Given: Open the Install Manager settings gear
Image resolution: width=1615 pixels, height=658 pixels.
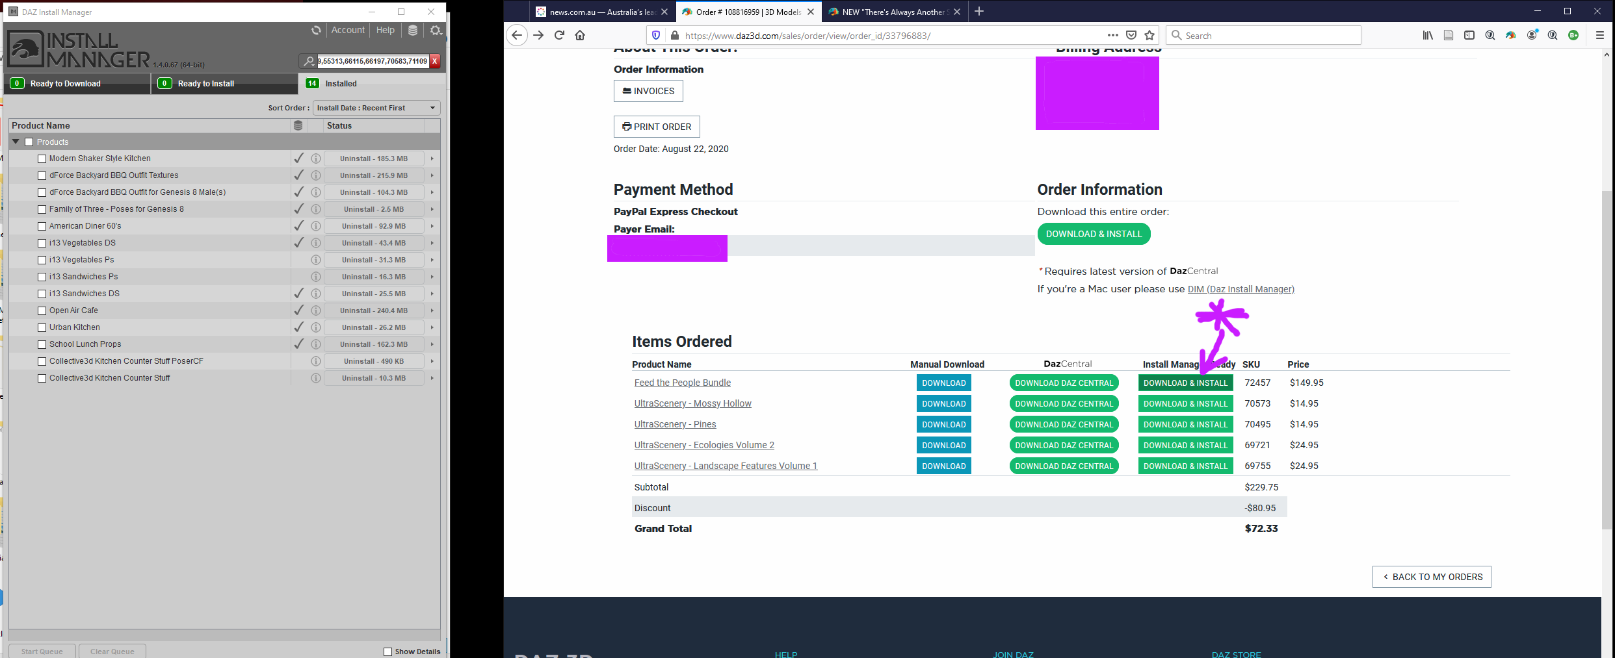Looking at the screenshot, I should click(436, 30).
